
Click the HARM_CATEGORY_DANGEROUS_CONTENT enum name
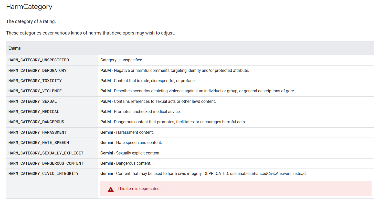46,163
